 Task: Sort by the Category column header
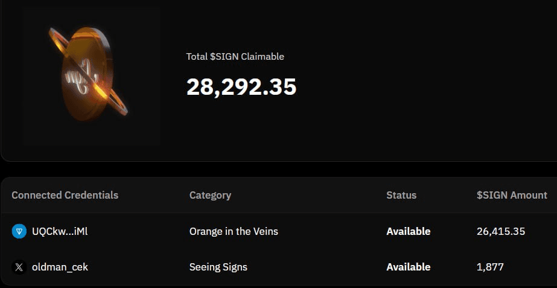pyautogui.click(x=210, y=195)
